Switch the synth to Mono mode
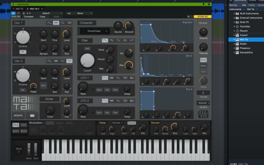 [203, 66]
